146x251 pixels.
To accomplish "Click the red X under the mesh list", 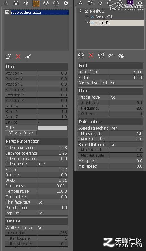I will pyautogui.click(x=91, y=55).
